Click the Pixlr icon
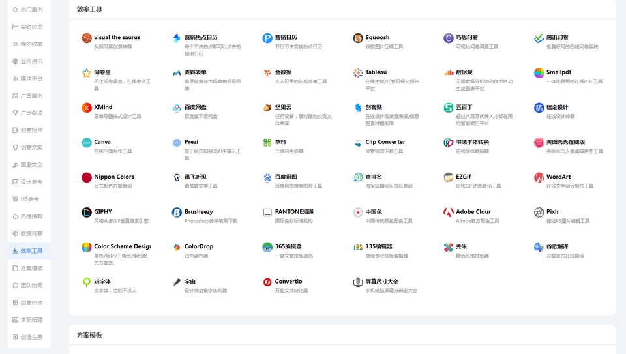626x354 pixels. tap(539, 213)
